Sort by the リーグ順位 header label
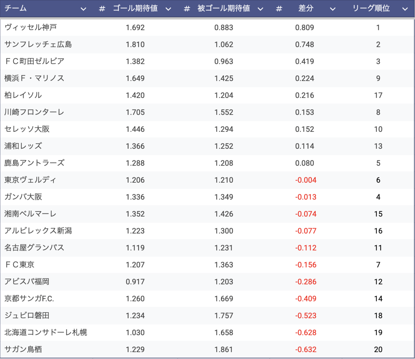 click(371, 8)
